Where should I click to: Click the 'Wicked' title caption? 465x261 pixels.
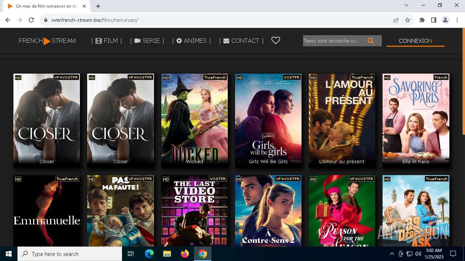194,162
